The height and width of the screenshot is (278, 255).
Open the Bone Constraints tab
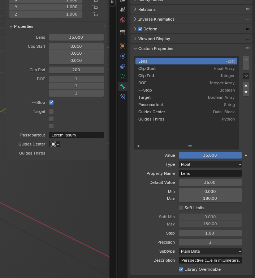click(123, 97)
